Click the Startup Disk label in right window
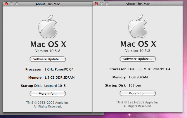 pyautogui.click(x=115, y=85)
